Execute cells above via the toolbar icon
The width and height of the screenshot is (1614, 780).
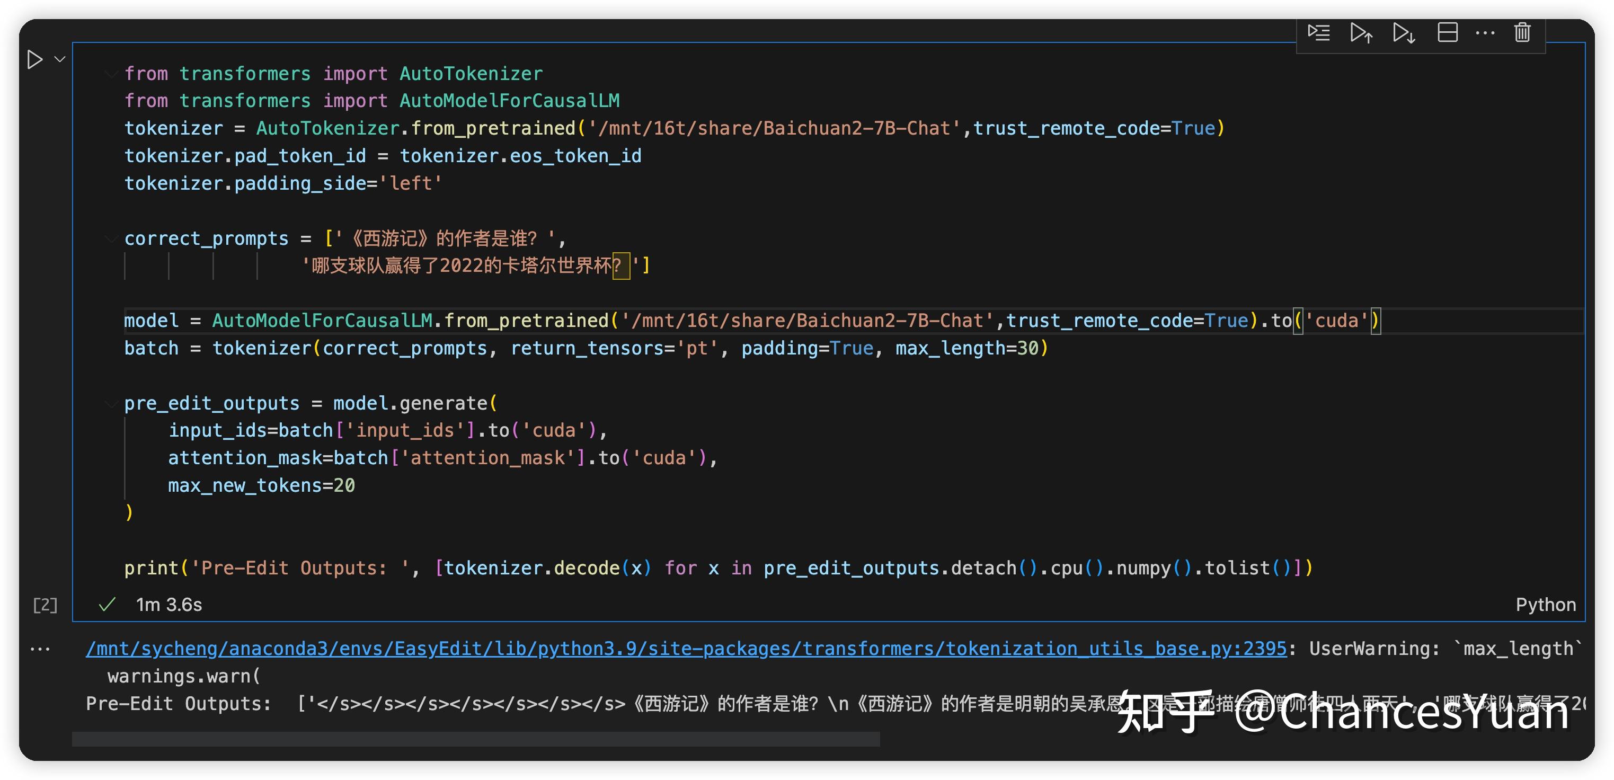[1361, 33]
